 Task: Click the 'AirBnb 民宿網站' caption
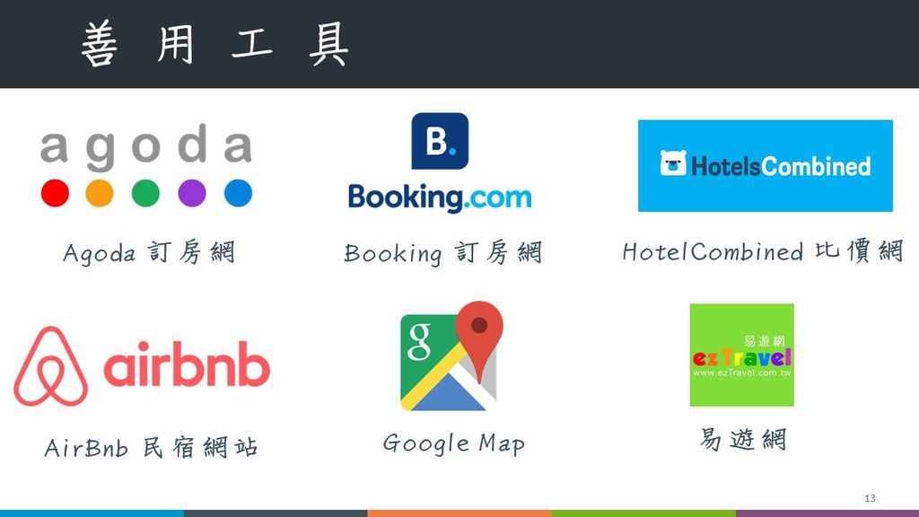(151, 448)
